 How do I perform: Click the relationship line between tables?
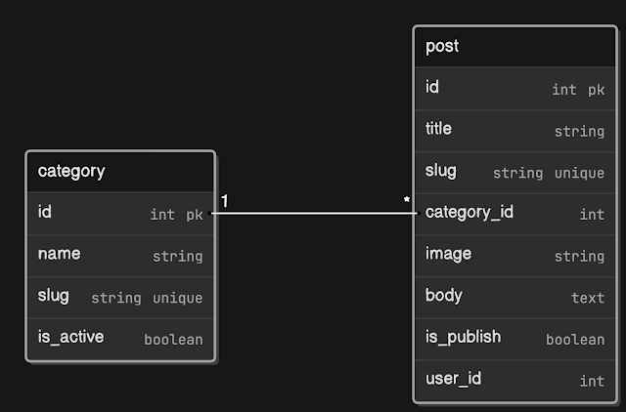tap(314, 213)
